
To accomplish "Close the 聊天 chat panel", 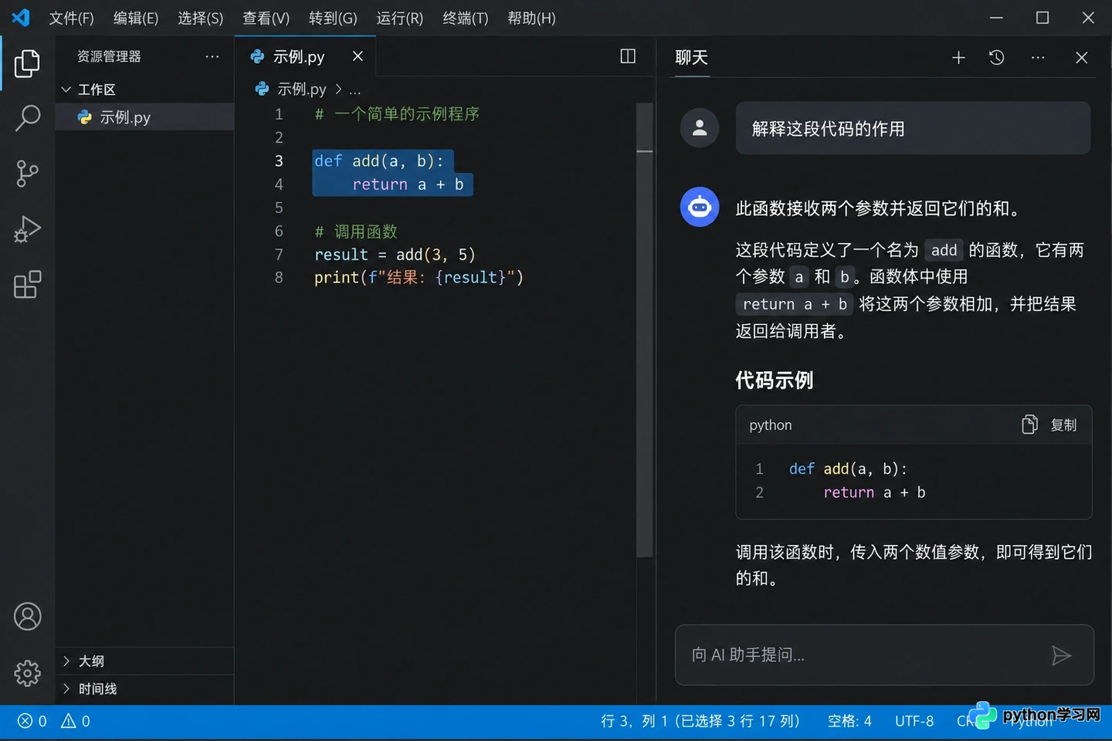I will 1082,57.
